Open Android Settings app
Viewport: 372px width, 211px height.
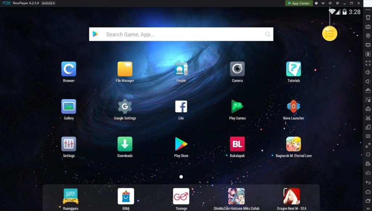pyautogui.click(x=69, y=144)
